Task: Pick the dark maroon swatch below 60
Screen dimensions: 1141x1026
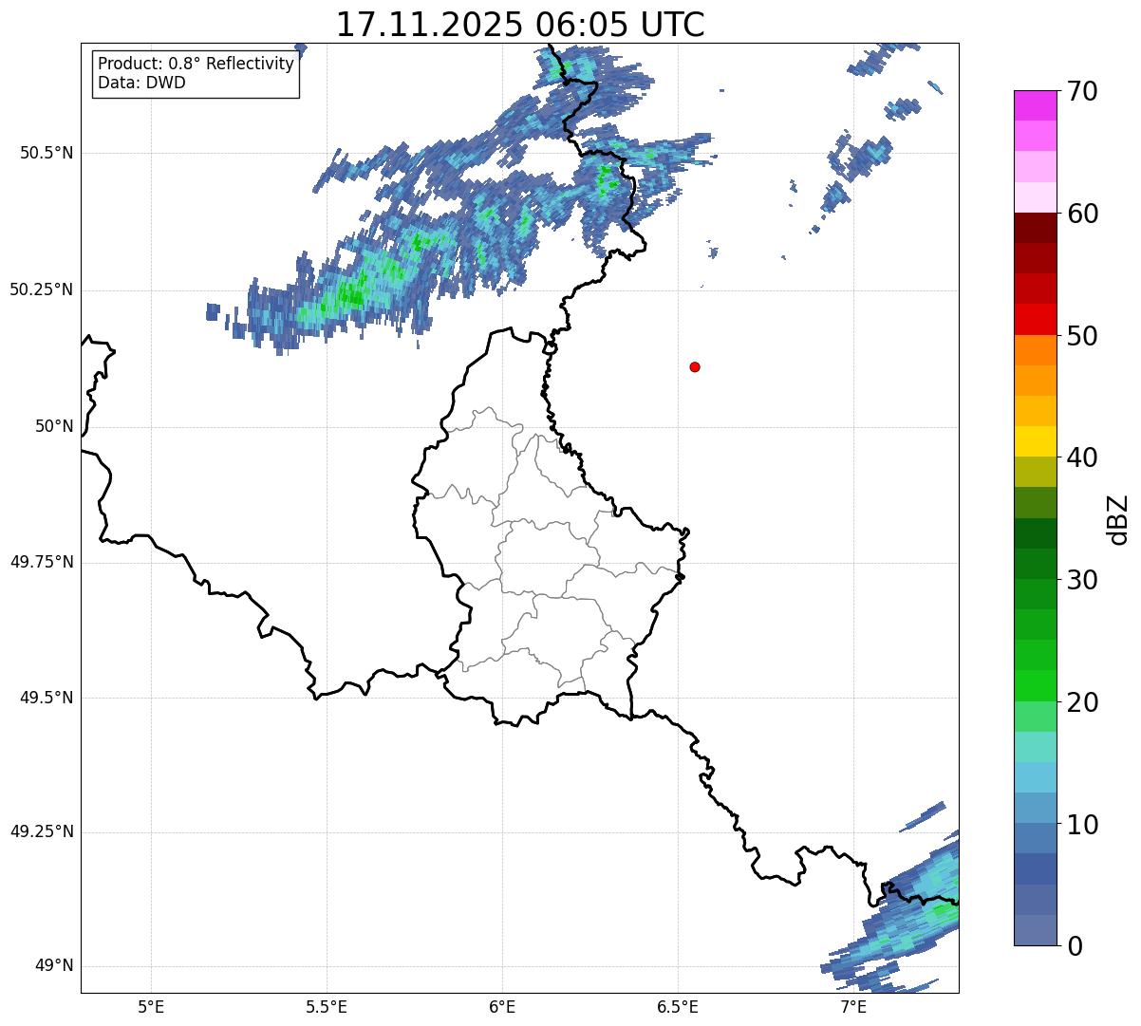Action: (x=1035, y=228)
